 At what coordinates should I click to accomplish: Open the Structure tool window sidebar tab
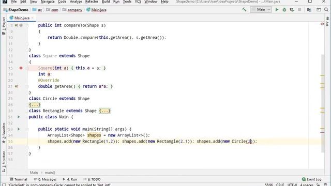[x=4, y=161]
